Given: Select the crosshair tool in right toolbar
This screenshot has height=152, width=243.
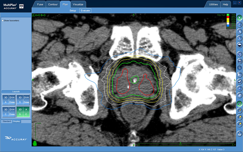Looking at the screenshot, I should pos(239,54).
